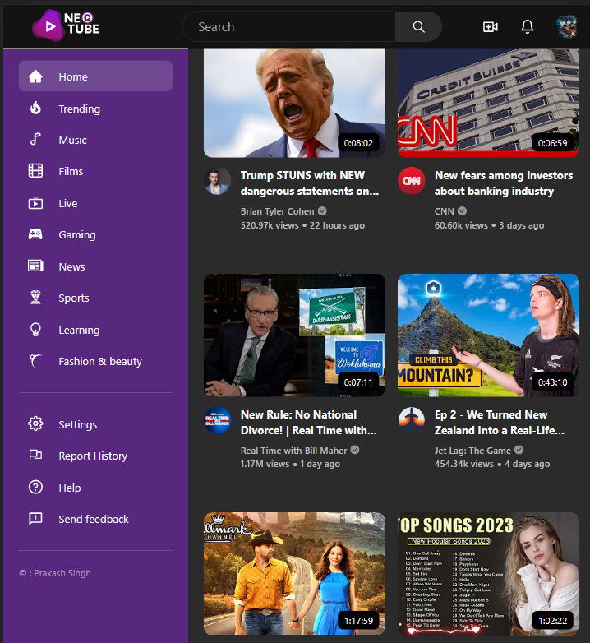Open the Learning category
The width and height of the screenshot is (590, 643).
pyautogui.click(x=95, y=330)
